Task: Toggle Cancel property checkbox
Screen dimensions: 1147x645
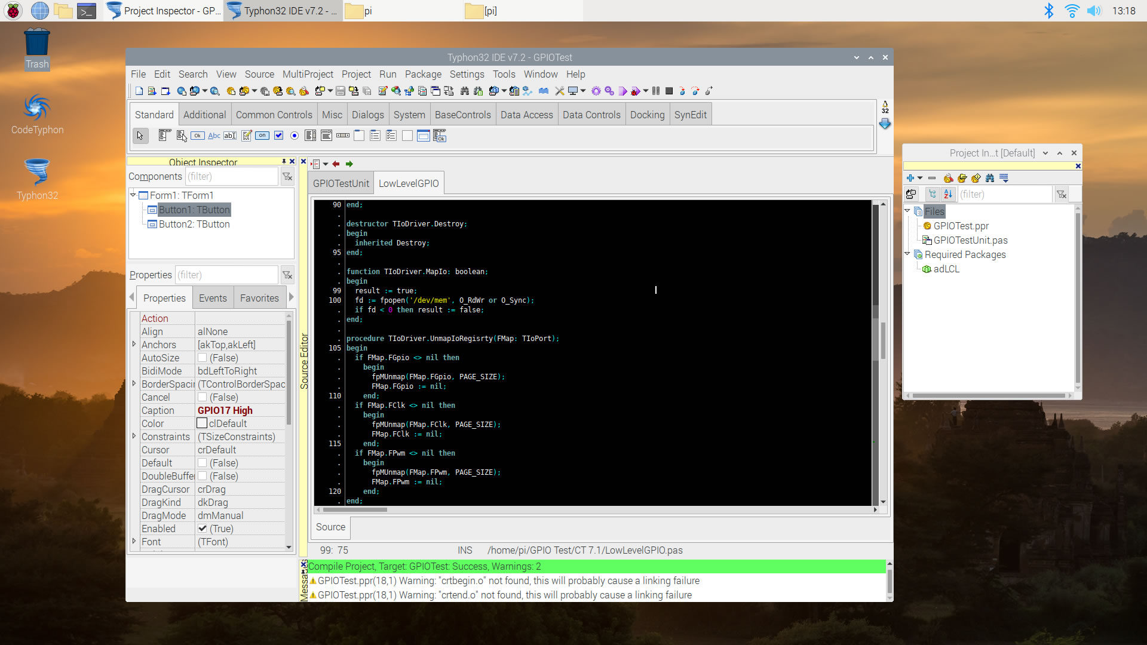Action: (203, 397)
